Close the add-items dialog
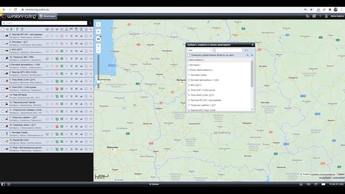Screen dimensions: 345x194 tap(253, 45)
